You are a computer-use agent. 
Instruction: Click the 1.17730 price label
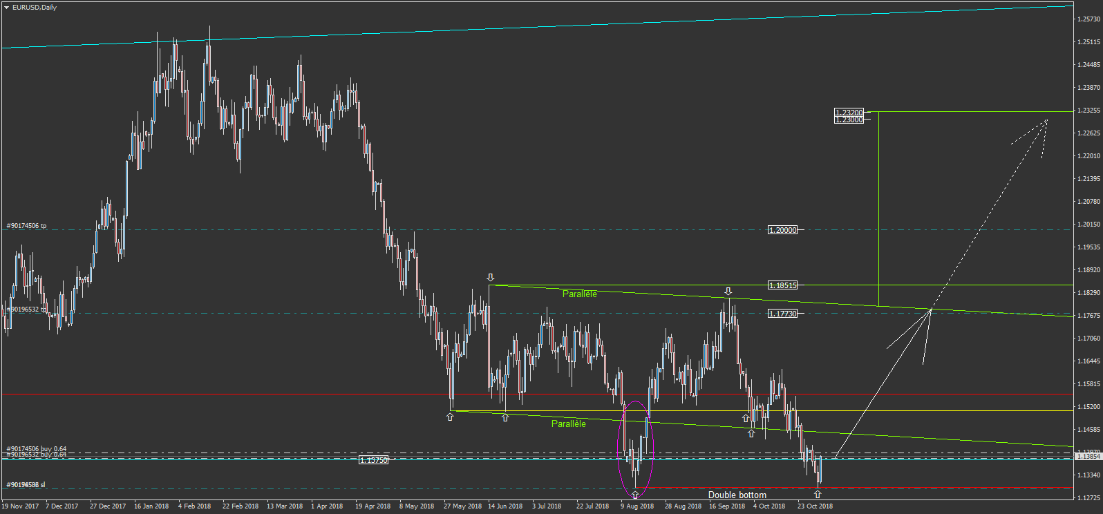coord(782,314)
